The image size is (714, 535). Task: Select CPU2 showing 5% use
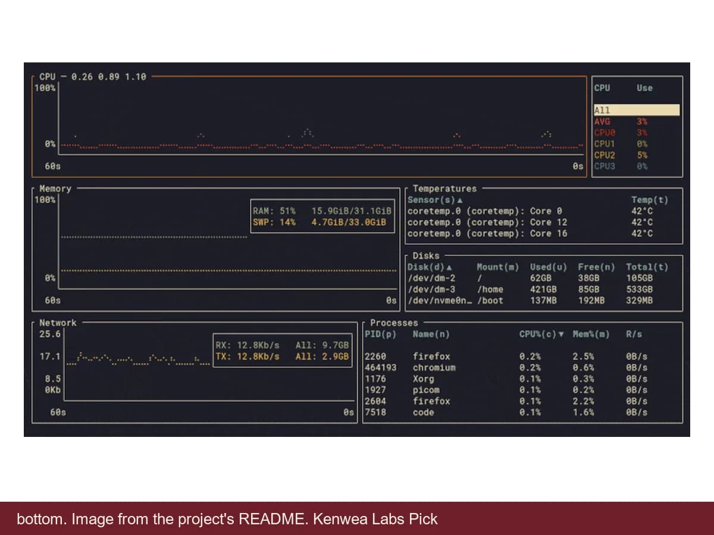(x=636, y=155)
